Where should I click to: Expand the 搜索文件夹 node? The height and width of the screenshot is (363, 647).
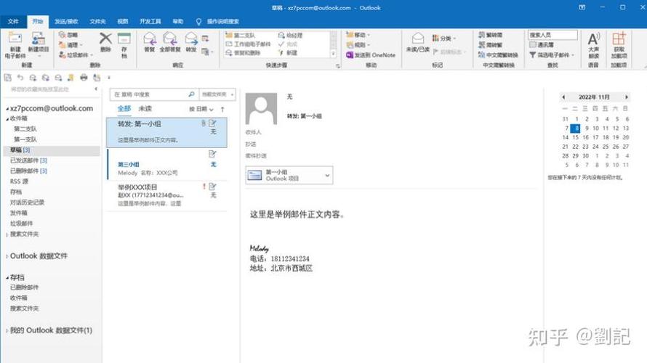(7, 234)
